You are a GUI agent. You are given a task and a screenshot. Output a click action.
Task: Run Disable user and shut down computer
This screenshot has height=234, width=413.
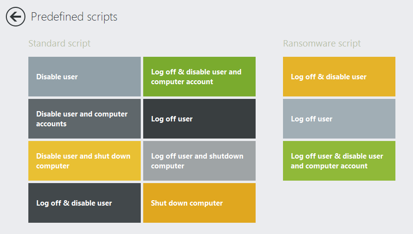84,161
